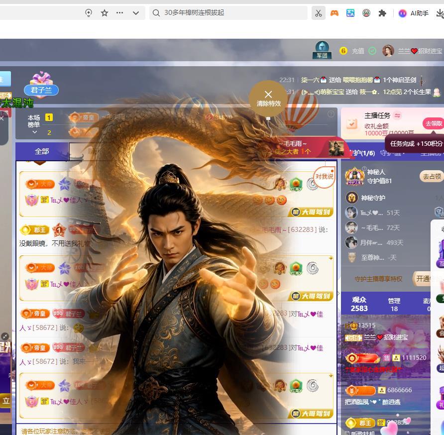The width and height of the screenshot is (444, 435).
Task: Click the search magnifier icon
Action: pyautogui.click(x=156, y=13)
